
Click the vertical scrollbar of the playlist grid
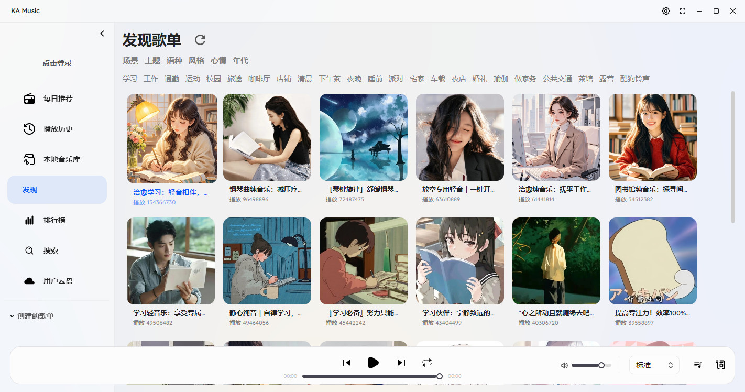[x=733, y=157]
